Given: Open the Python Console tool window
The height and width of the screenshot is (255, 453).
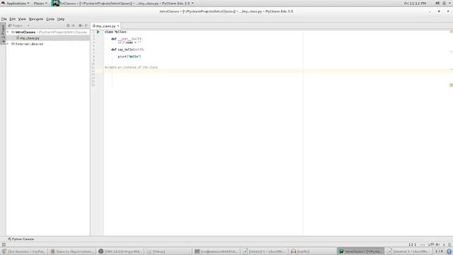Looking at the screenshot, I should tap(21, 239).
